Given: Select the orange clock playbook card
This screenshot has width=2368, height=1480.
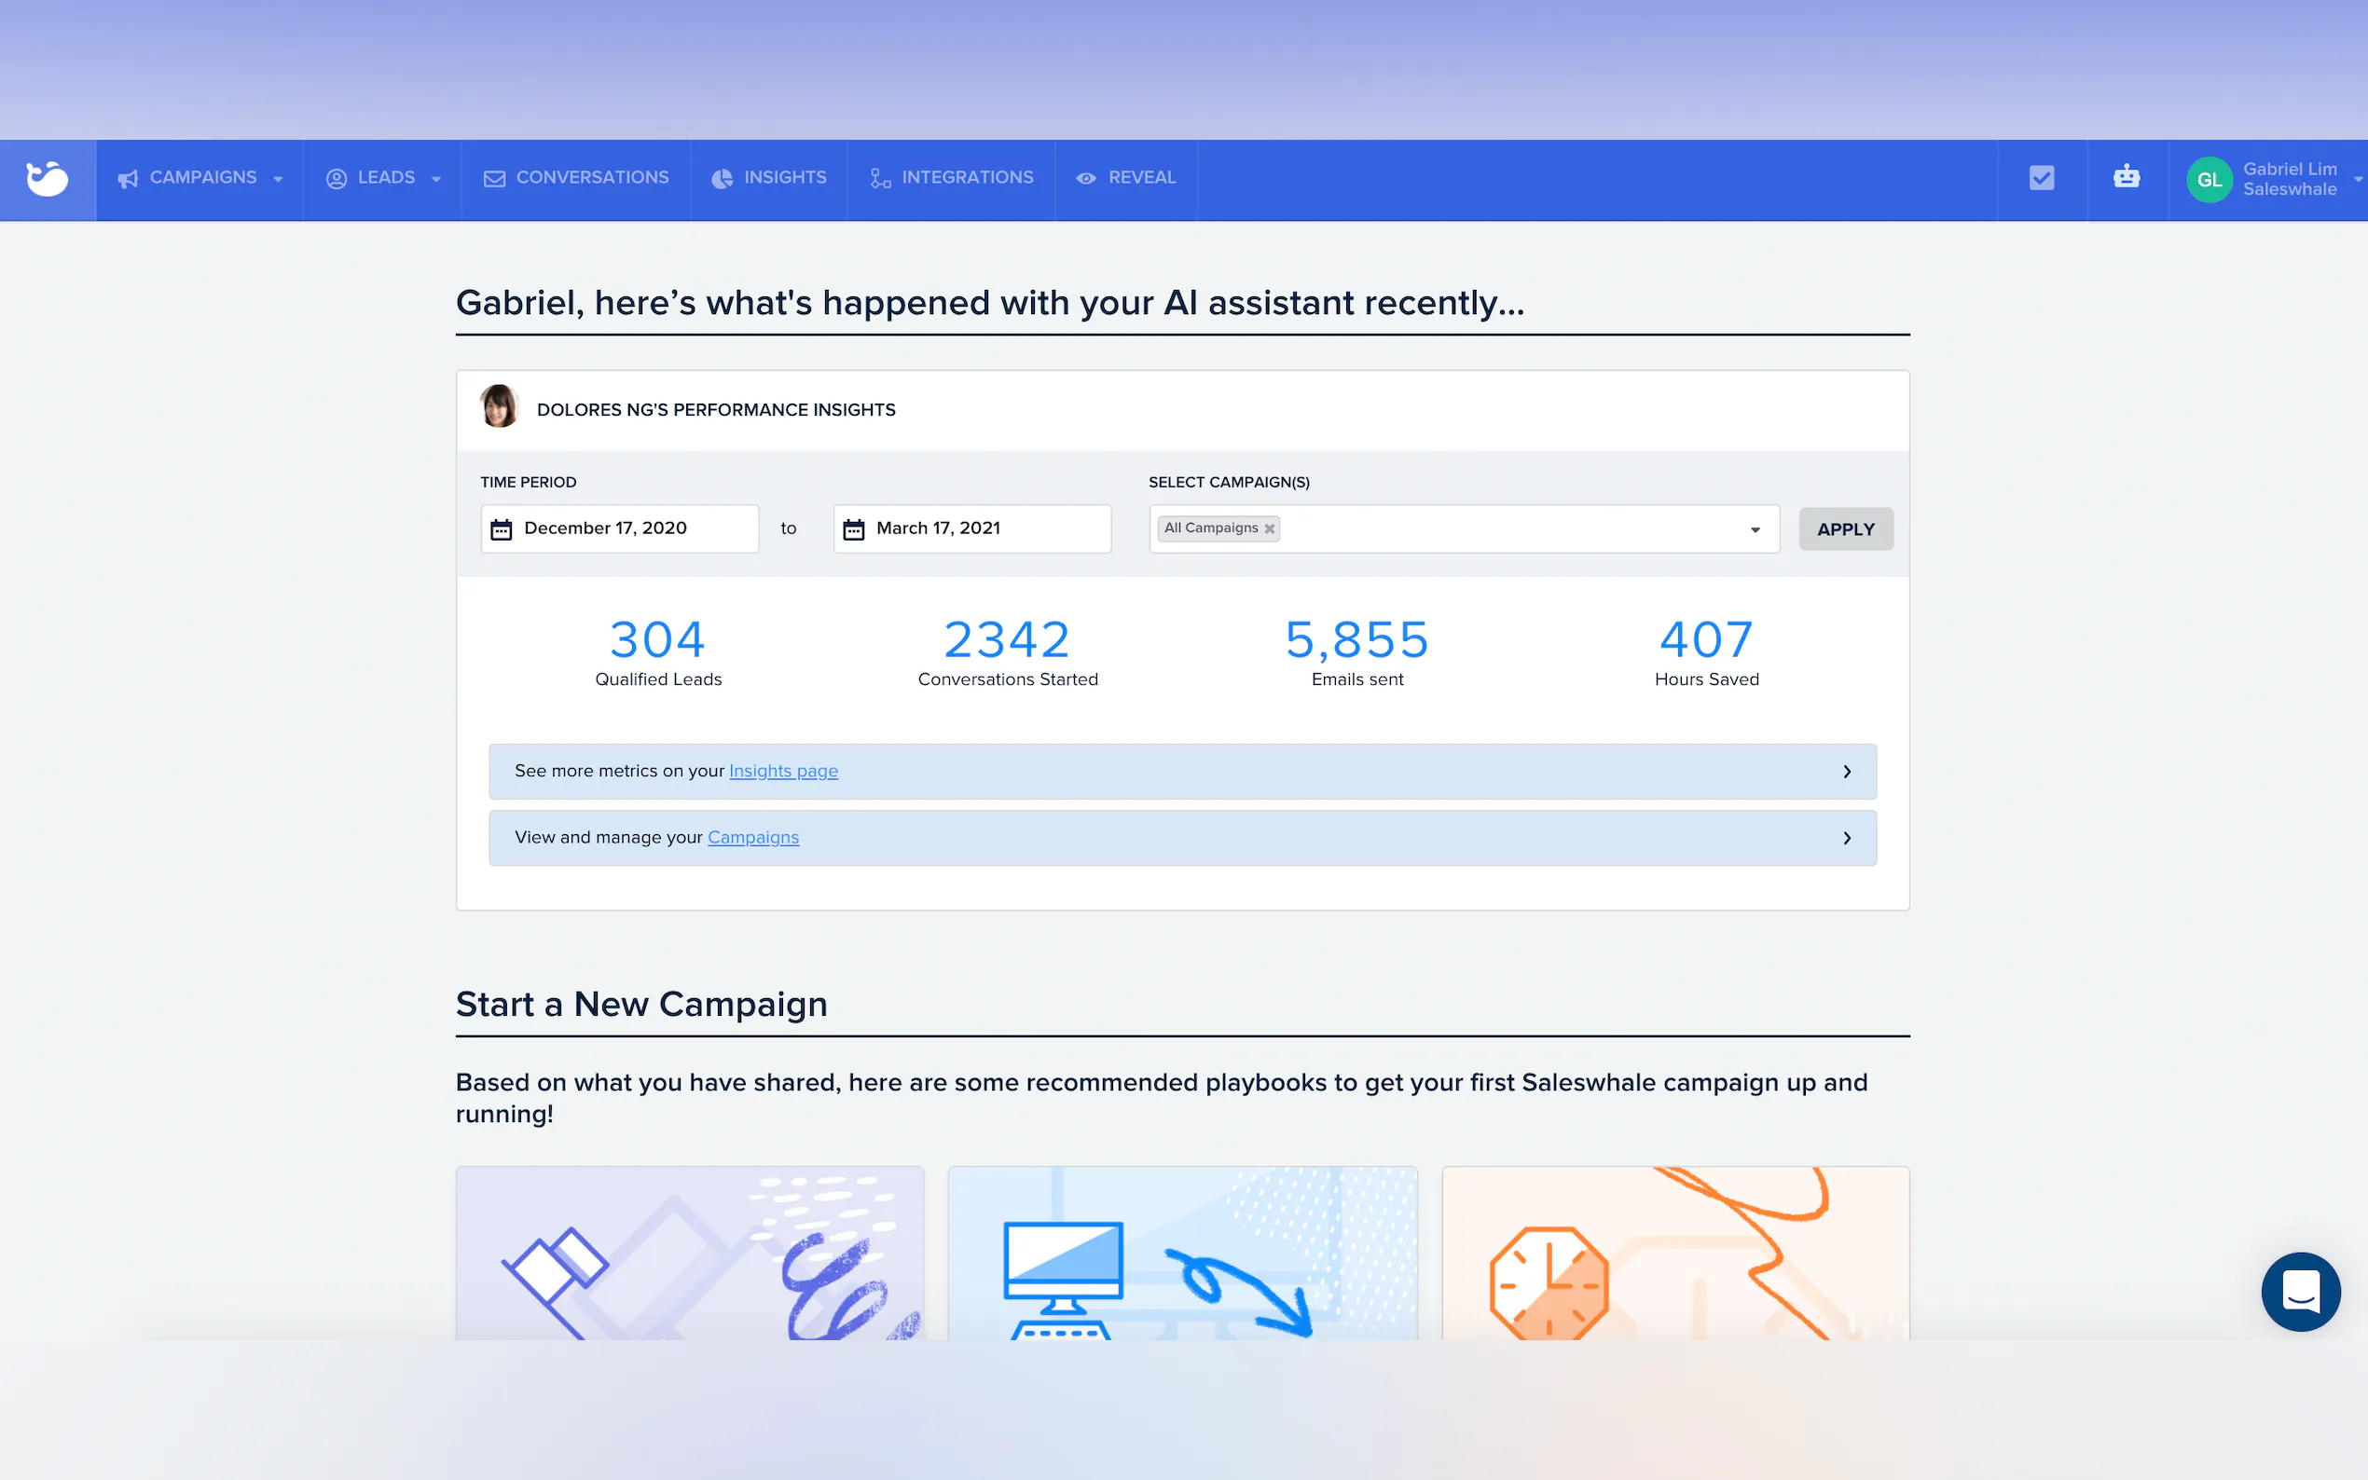Looking at the screenshot, I should click(x=1674, y=1252).
